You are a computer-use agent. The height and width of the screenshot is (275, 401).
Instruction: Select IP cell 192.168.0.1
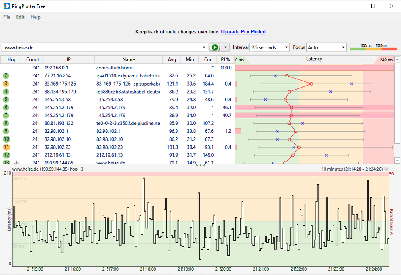coord(56,68)
